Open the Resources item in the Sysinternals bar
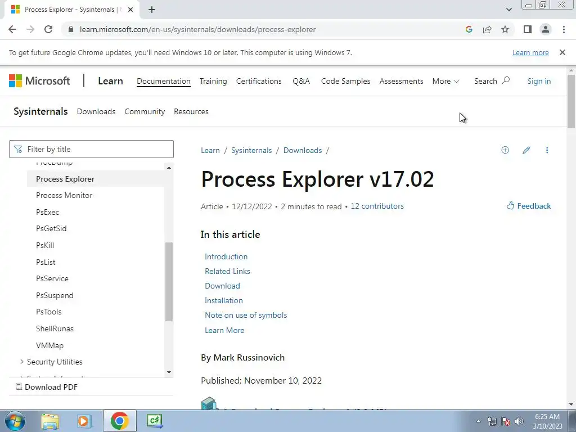Viewport: 576px width, 432px height. pos(191,111)
